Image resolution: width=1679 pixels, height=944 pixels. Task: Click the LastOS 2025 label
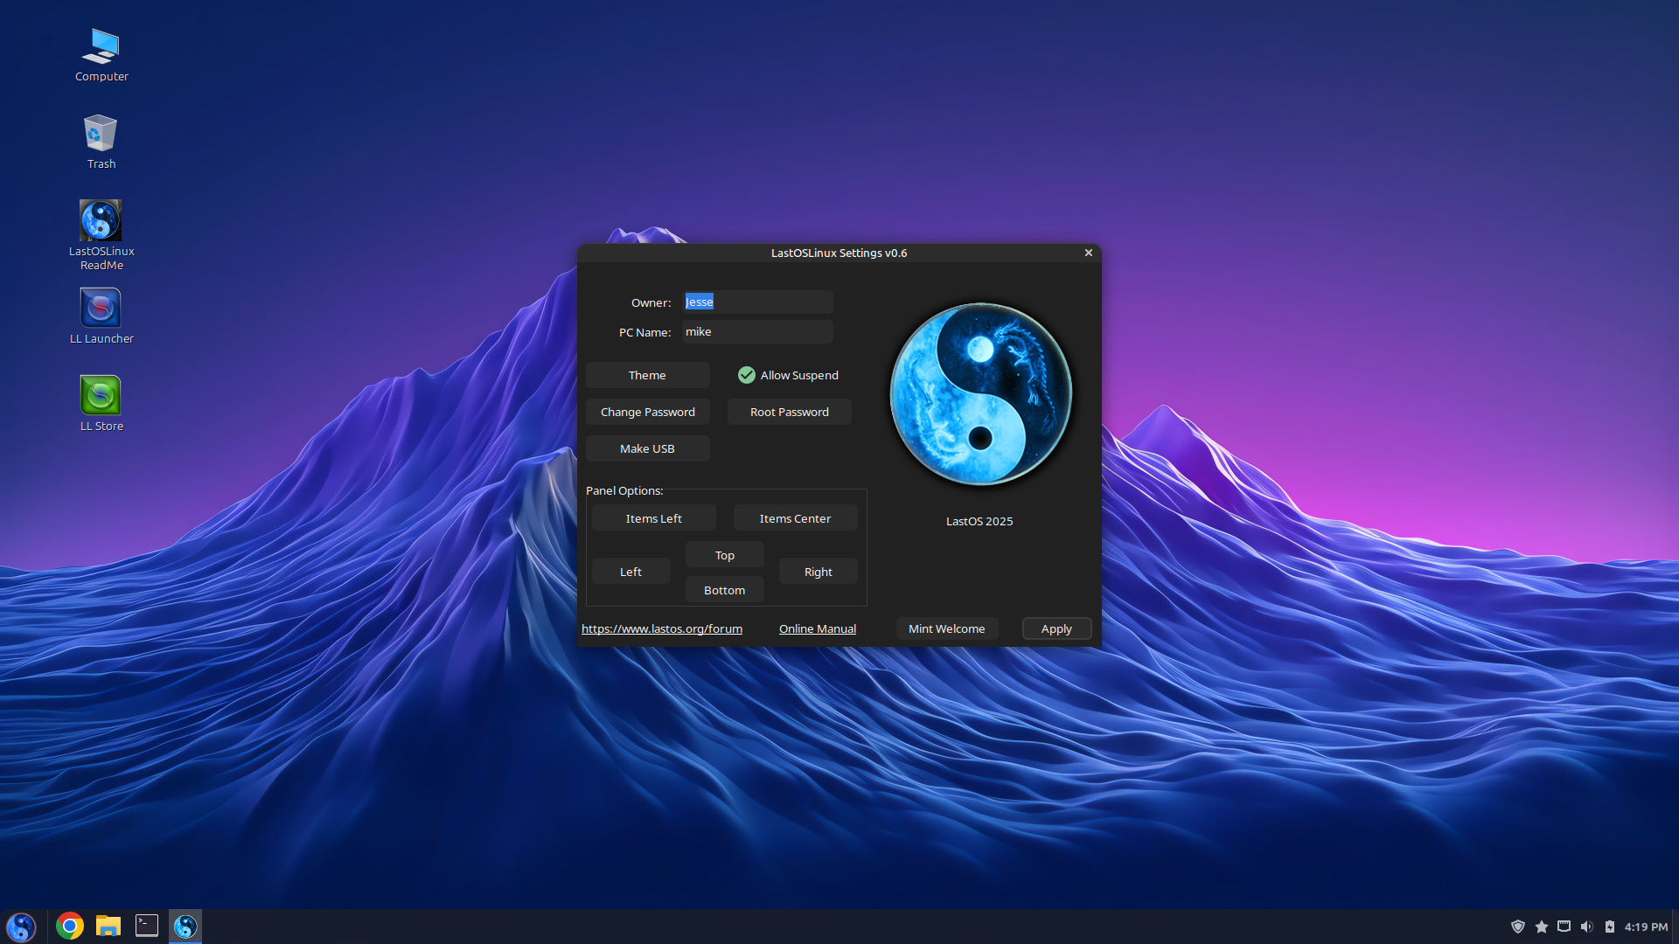pyautogui.click(x=979, y=521)
